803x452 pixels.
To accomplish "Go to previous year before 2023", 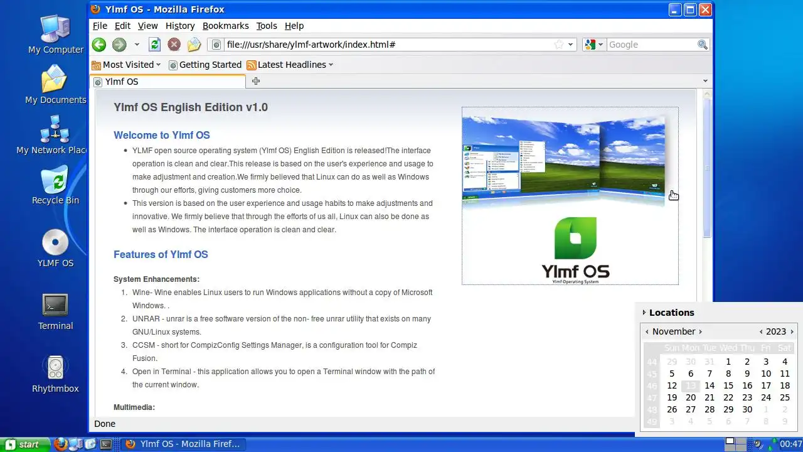I will tap(761, 331).
